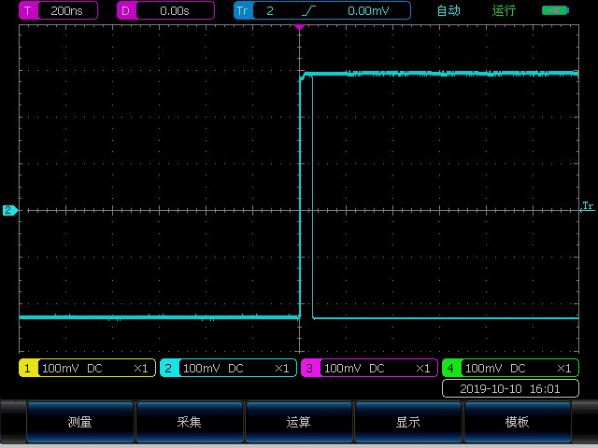Screen dimensions: 598x448
Task: Click the blue Tr trigger icon
Action: [243, 11]
